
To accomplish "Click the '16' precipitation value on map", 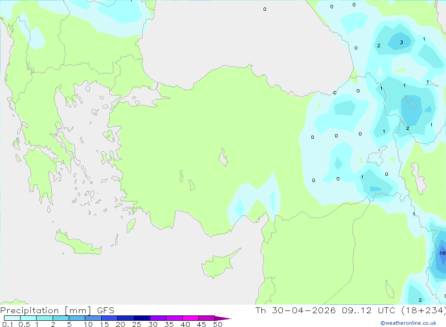I will [x=442, y=253].
